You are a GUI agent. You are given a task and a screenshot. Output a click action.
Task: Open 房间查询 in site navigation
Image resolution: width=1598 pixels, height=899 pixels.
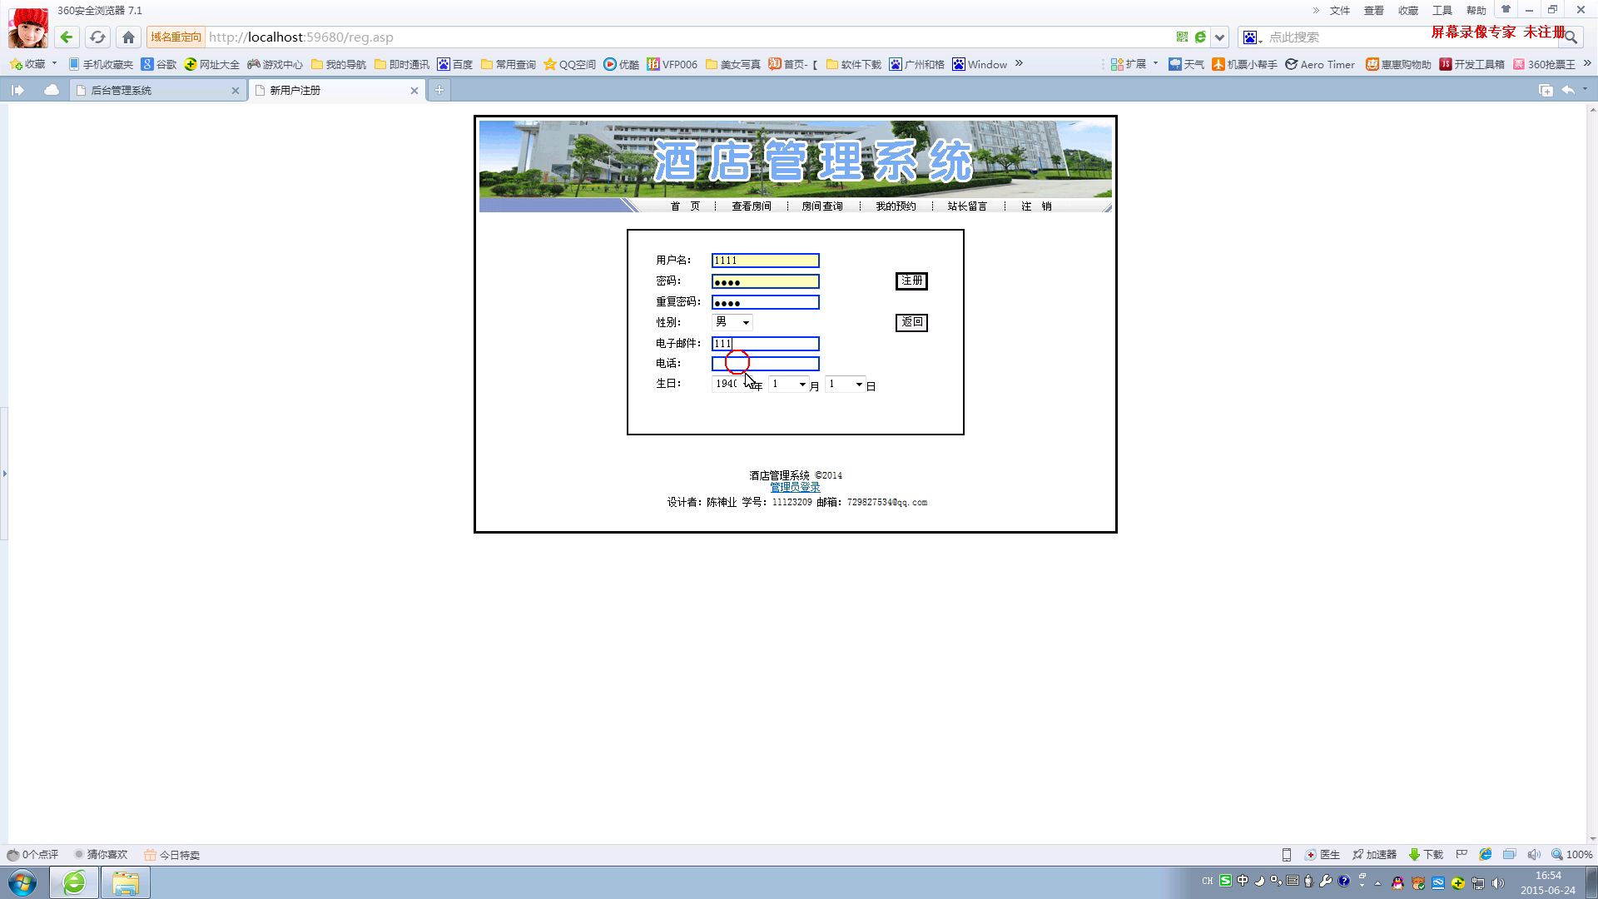pos(822,206)
